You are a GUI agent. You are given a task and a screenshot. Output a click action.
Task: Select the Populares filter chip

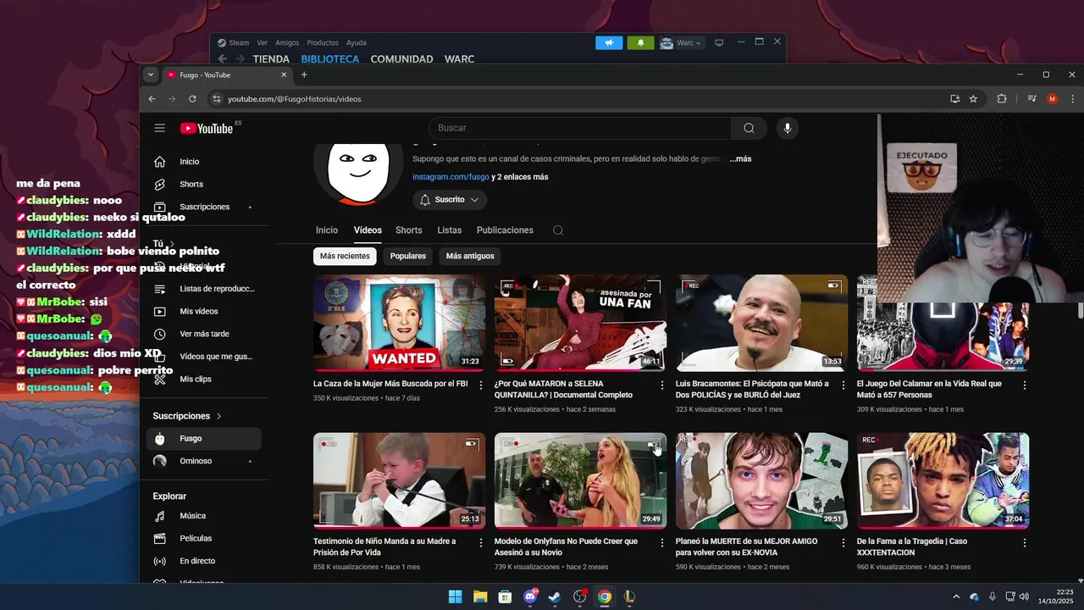pyautogui.click(x=407, y=256)
